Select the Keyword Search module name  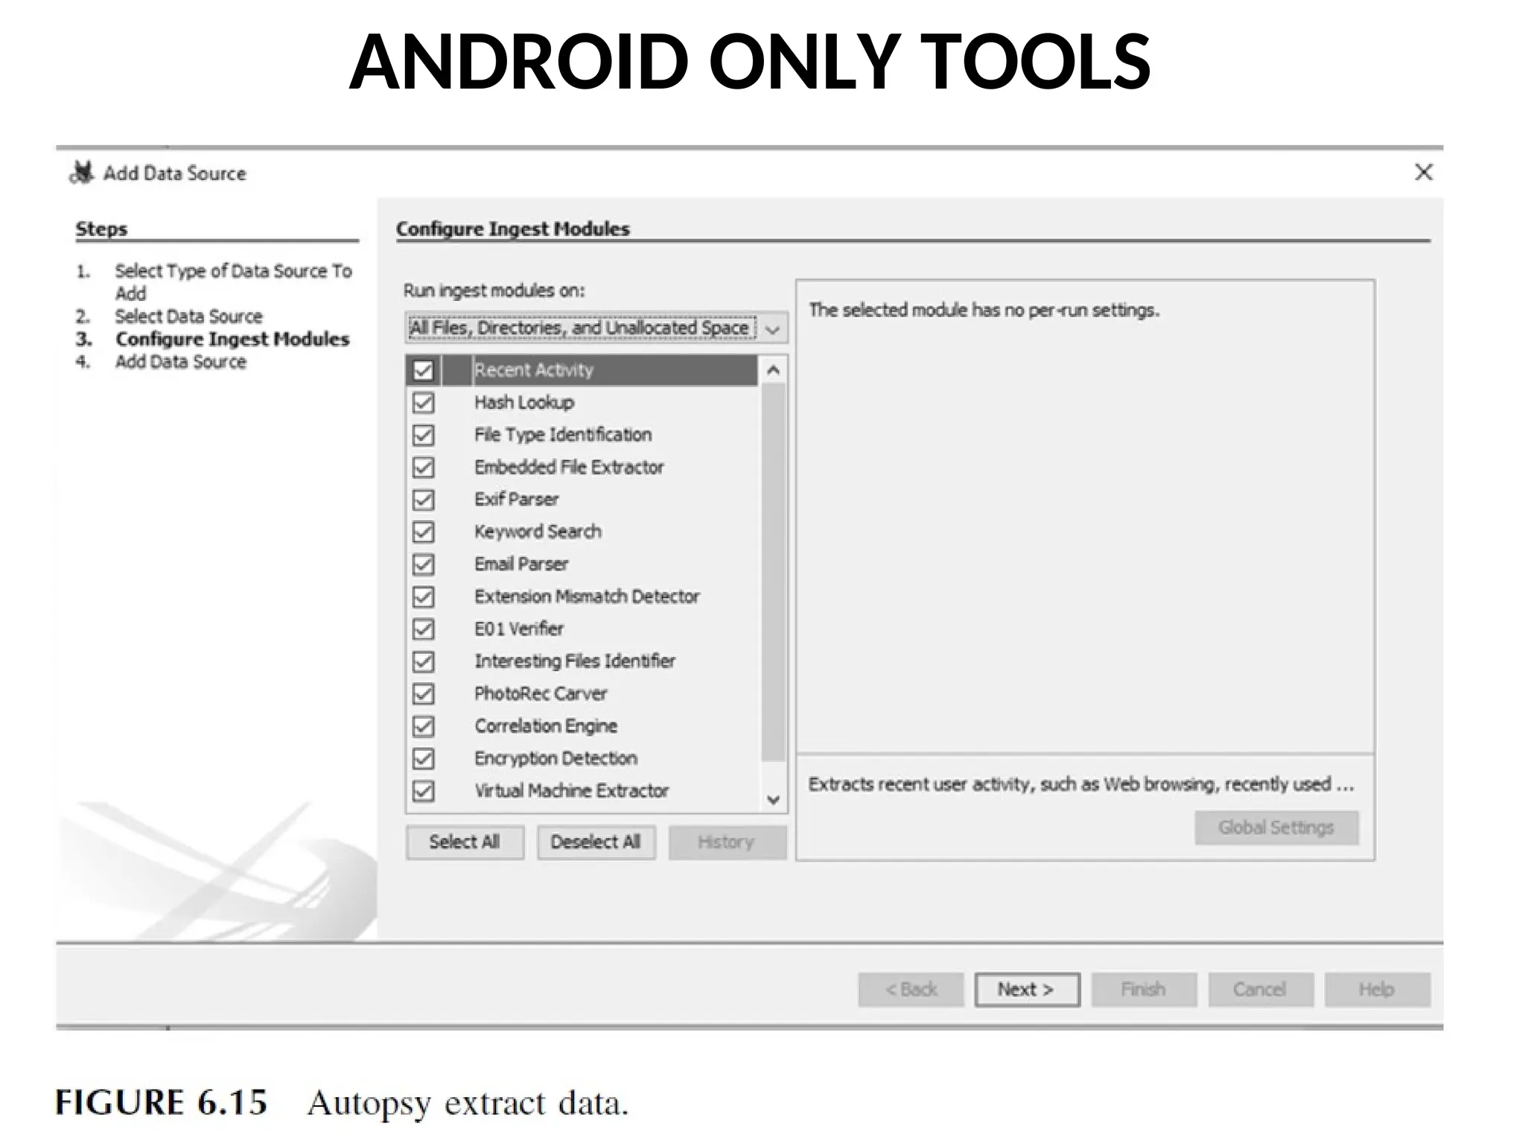538,532
